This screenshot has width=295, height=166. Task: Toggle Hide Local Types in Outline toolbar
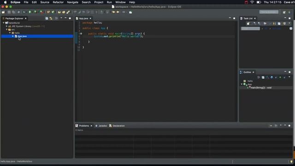pyautogui.click(x=284, y=77)
